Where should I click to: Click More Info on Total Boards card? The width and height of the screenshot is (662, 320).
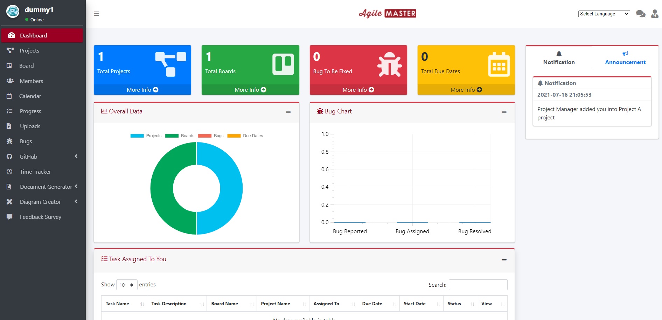[250, 90]
